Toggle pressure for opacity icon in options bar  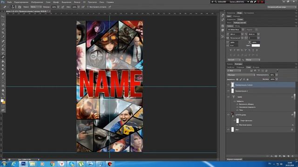click(62, 7)
